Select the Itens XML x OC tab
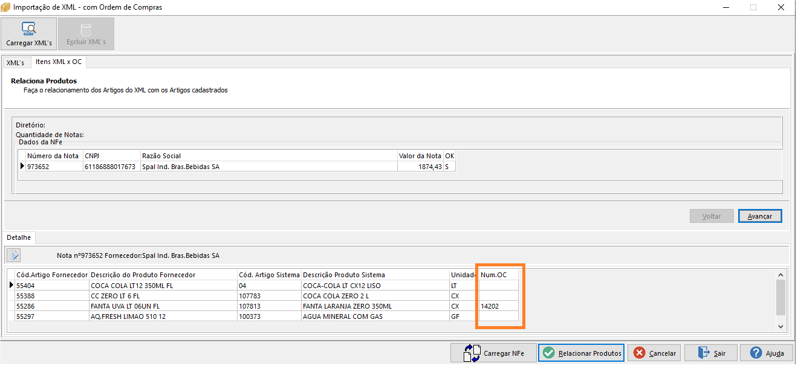 [59, 62]
